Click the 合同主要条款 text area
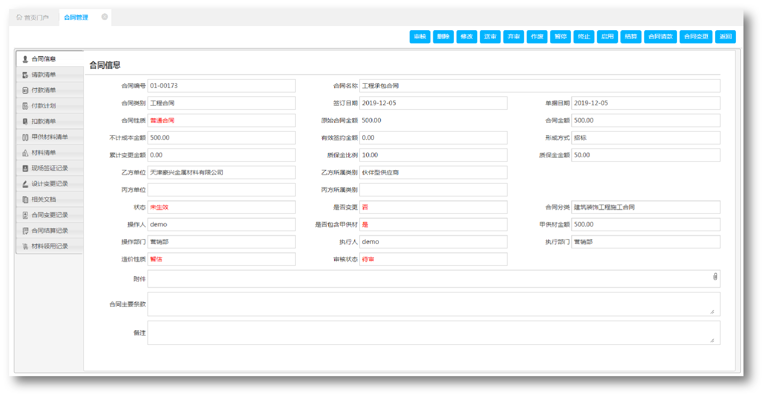 click(x=434, y=304)
